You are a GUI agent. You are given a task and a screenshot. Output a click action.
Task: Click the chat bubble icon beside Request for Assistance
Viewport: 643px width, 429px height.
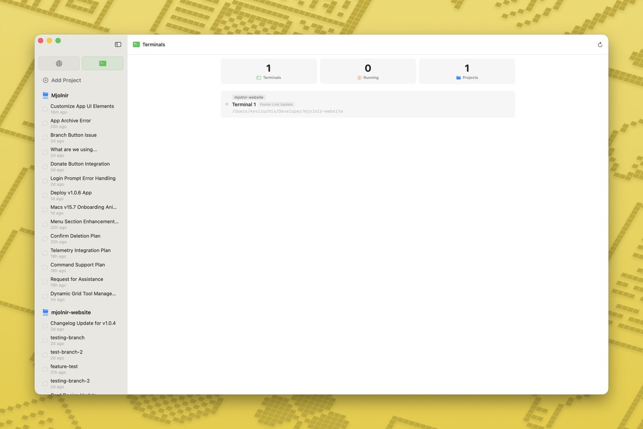pos(45,283)
